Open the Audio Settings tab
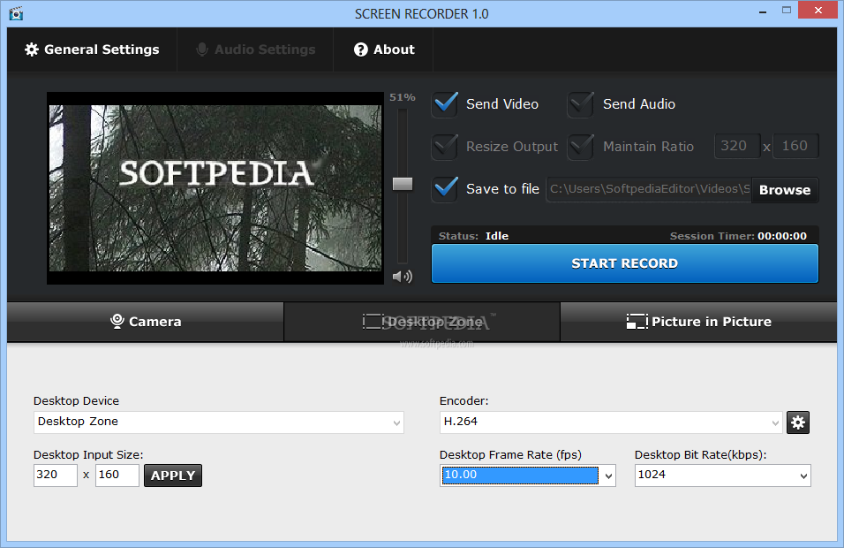 (x=255, y=49)
